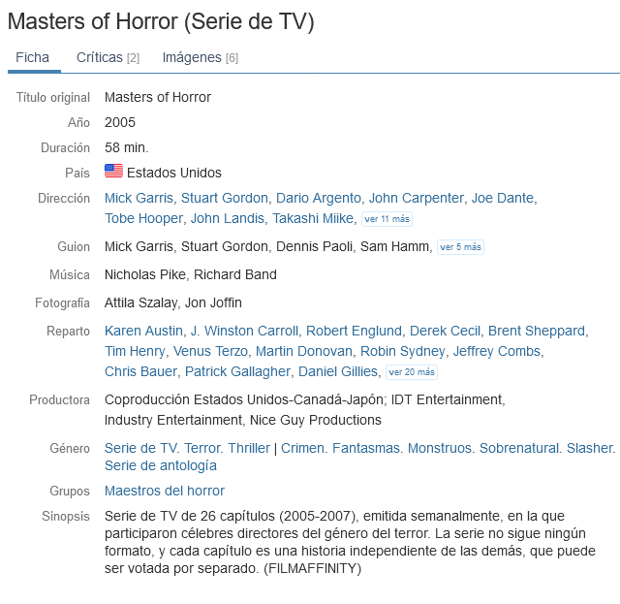This screenshot has height=604, width=620.
Task: Open the Imágenes tab
Action: [200, 57]
